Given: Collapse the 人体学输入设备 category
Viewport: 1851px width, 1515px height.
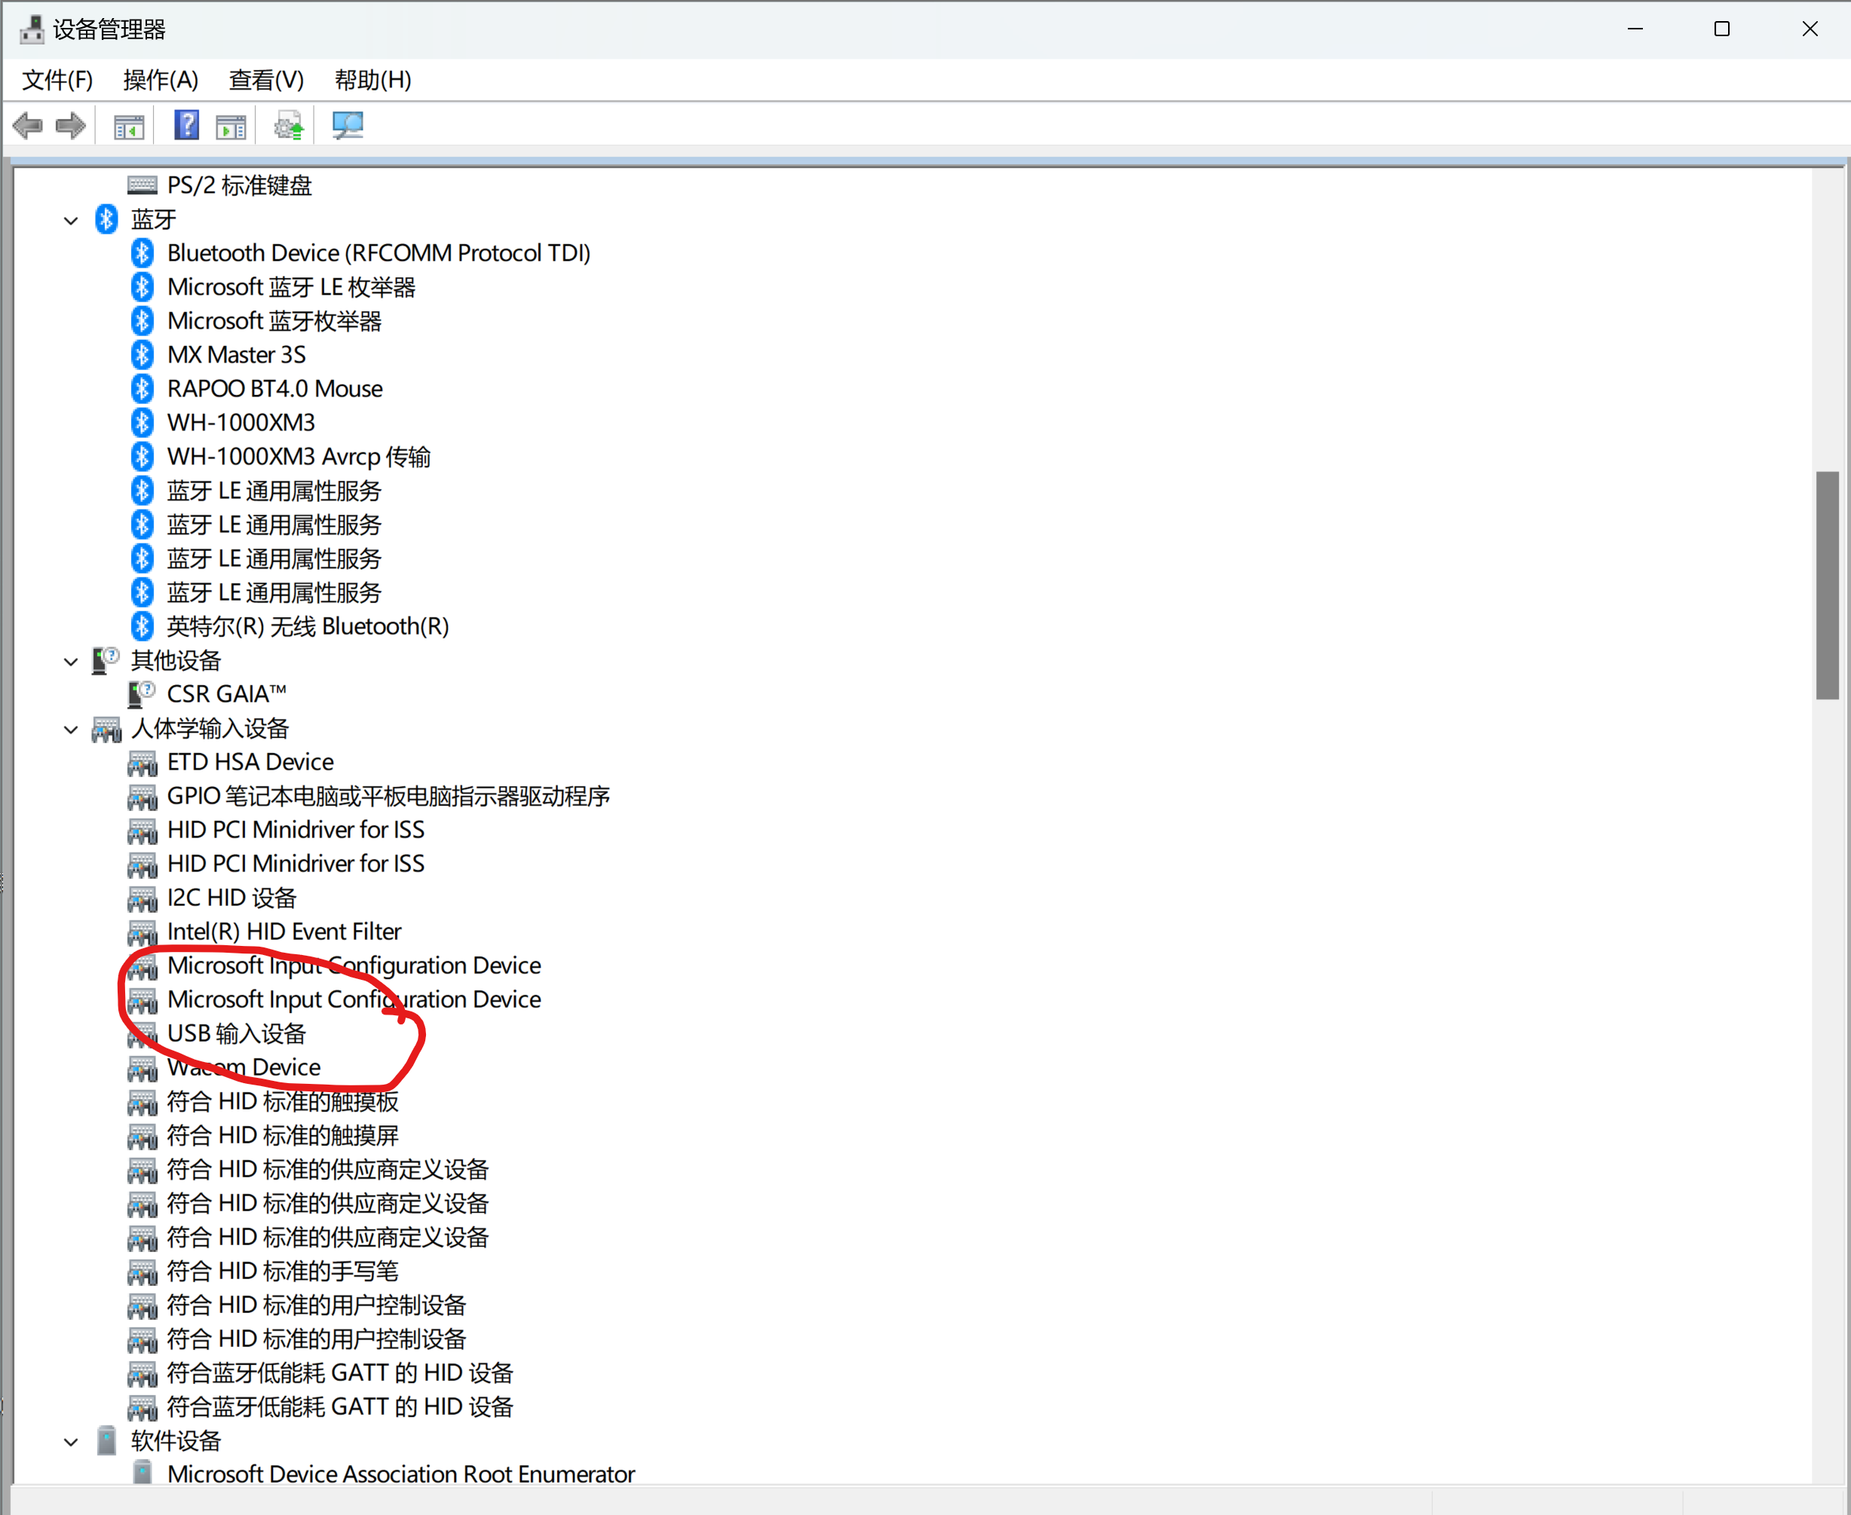Looking at the screenshot, I should pos(71,730).
